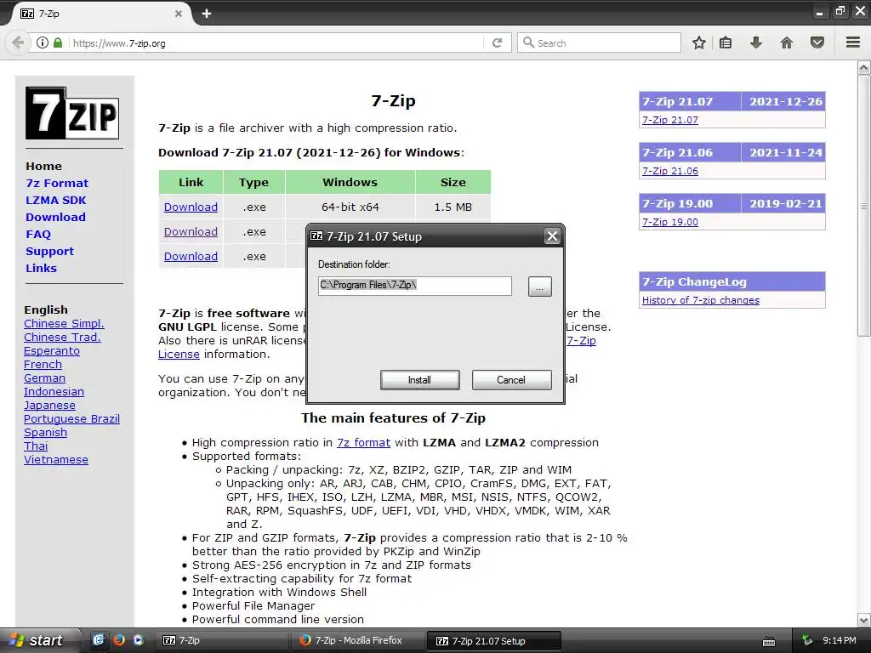Image resolution: width=871 pixels, height=653 pixels.
Task: Switch to 7-Zip taskbar window
Action: (x=221, y=640)
